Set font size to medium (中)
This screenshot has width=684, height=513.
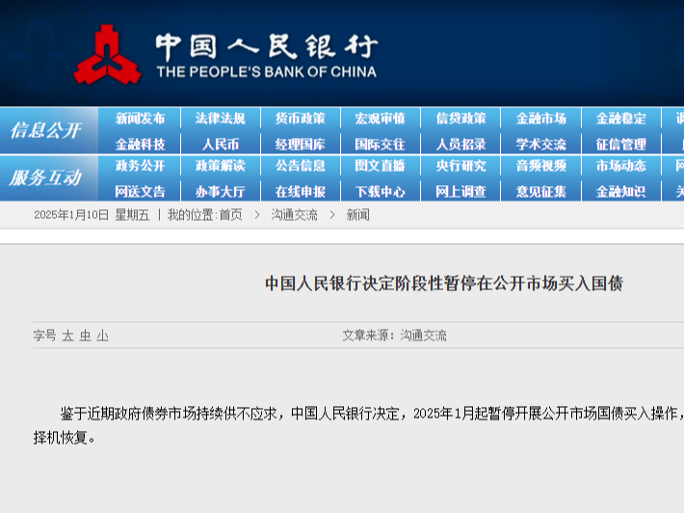pyautogui.click(x=85, y=336)
